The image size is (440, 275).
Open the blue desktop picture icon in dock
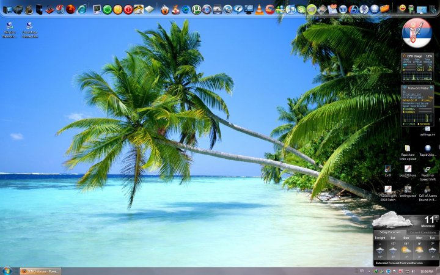[x=421, y=10]
